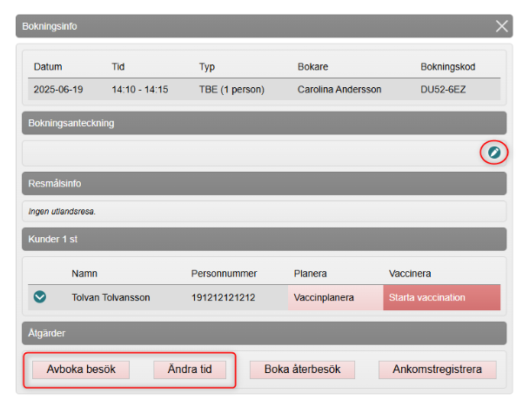
Task: Select booking code DU52-6EZ
Action: coord(443,89)
